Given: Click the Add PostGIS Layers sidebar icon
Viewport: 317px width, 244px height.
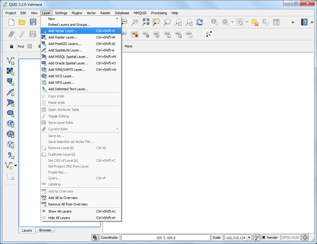Looking at the screenshot, I should pos(10,82).
